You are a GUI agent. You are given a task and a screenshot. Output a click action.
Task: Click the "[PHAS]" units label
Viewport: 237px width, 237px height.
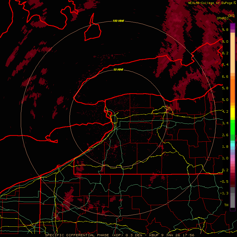[223, 18]
